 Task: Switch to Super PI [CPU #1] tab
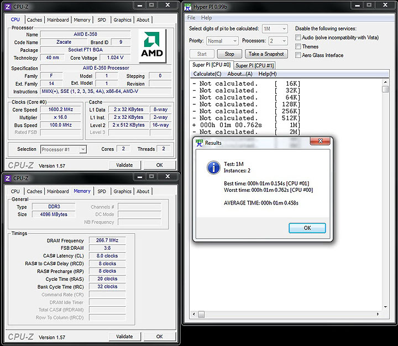(255, 65)
